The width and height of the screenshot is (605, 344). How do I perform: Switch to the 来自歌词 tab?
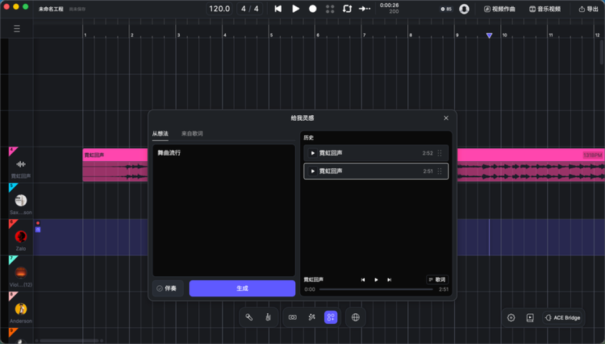192,134
